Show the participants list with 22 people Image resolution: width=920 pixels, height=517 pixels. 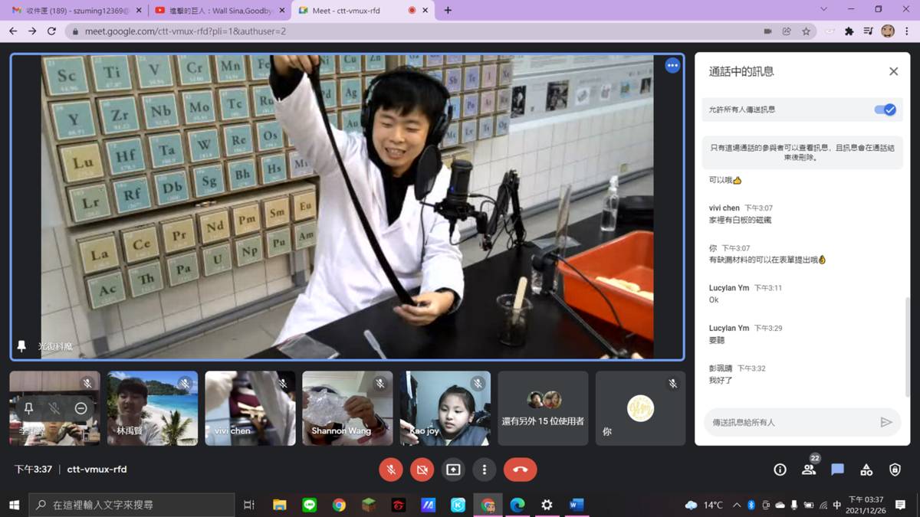point(809,470)
